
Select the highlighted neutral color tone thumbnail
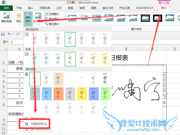(x=70, y=59)
